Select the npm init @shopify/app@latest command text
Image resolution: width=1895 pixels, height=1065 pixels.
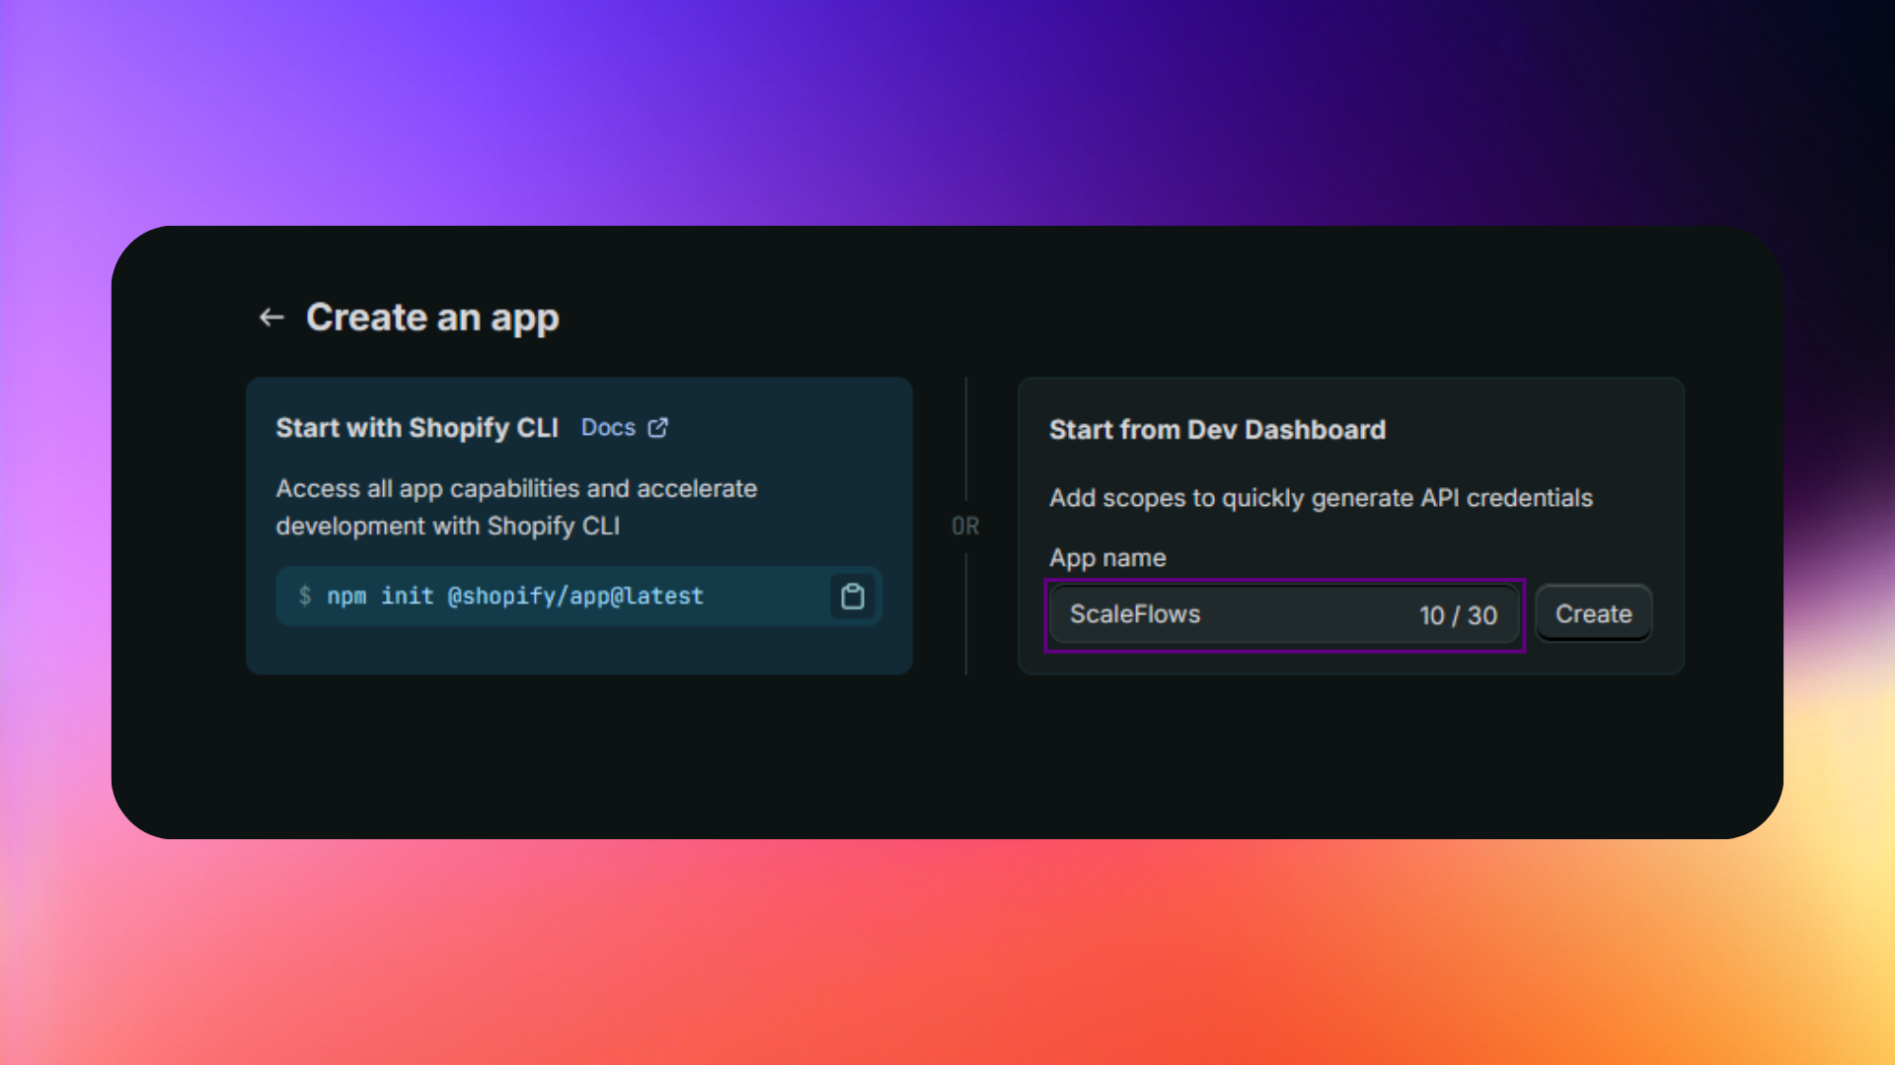point(515,597)
